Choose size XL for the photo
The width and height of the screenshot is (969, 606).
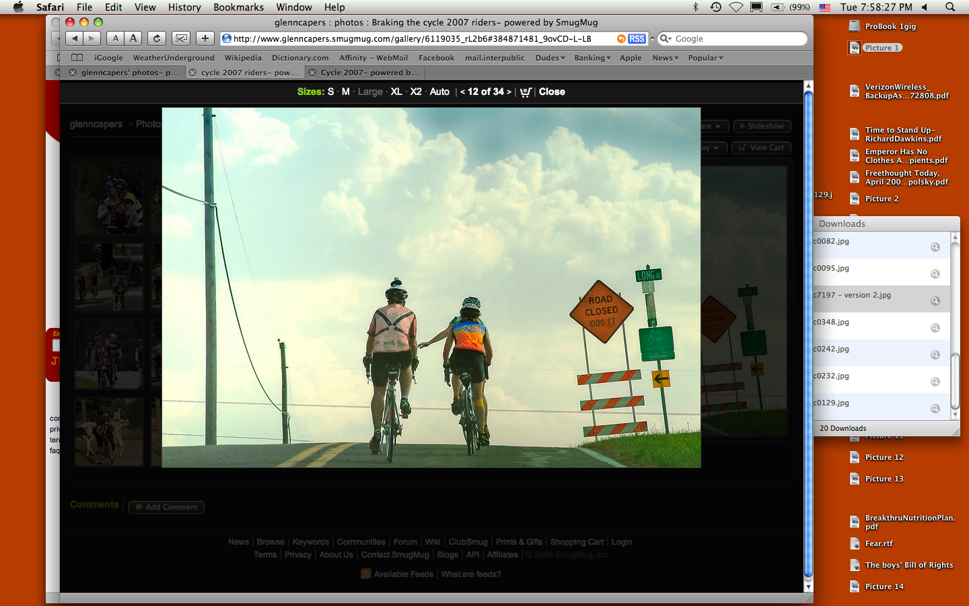(396, 92)
